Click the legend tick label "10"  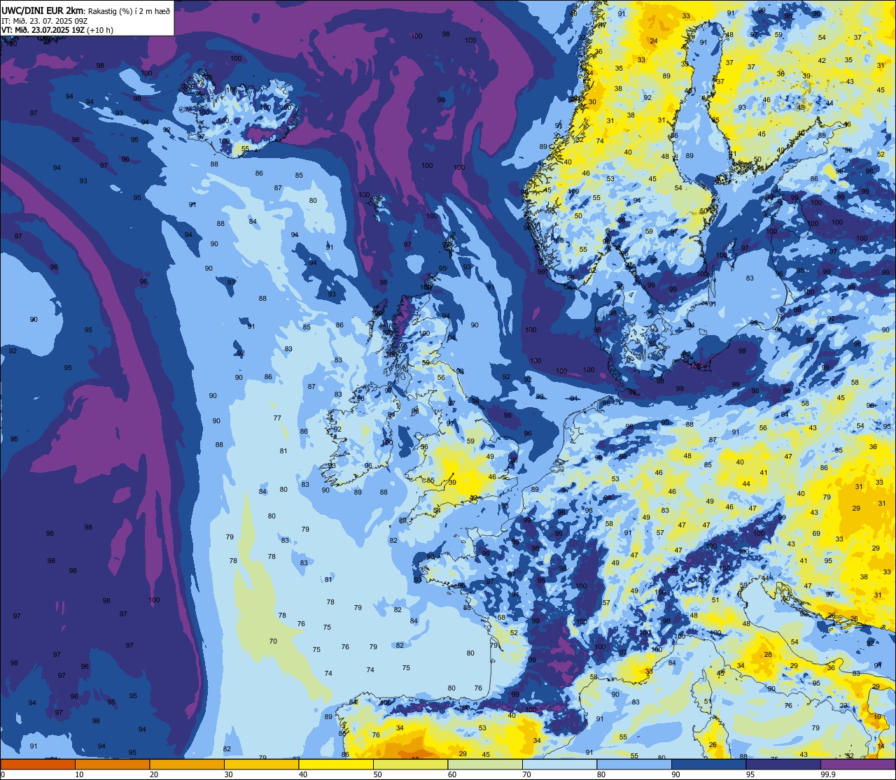[79, 774]
